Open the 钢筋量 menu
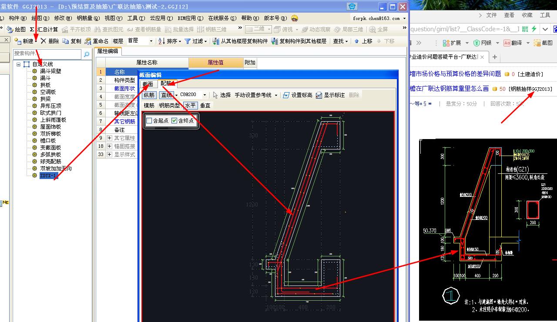 (x=88, y=18)
